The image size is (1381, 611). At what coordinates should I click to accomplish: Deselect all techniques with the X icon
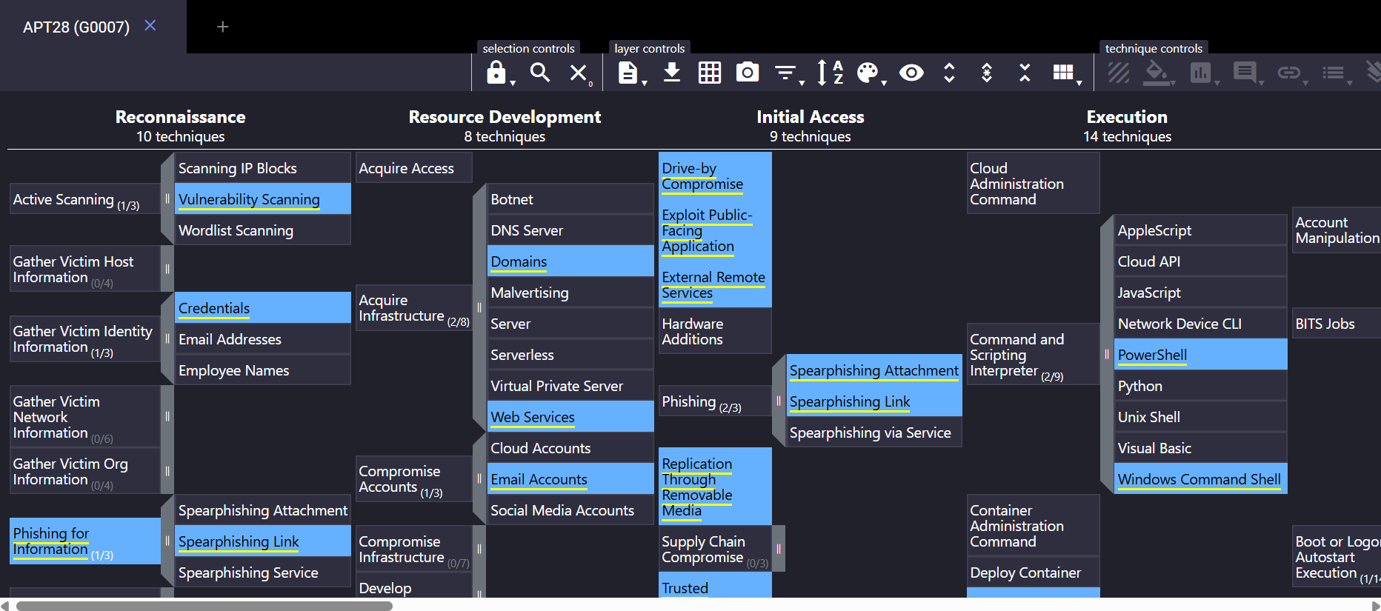(579, 73)
